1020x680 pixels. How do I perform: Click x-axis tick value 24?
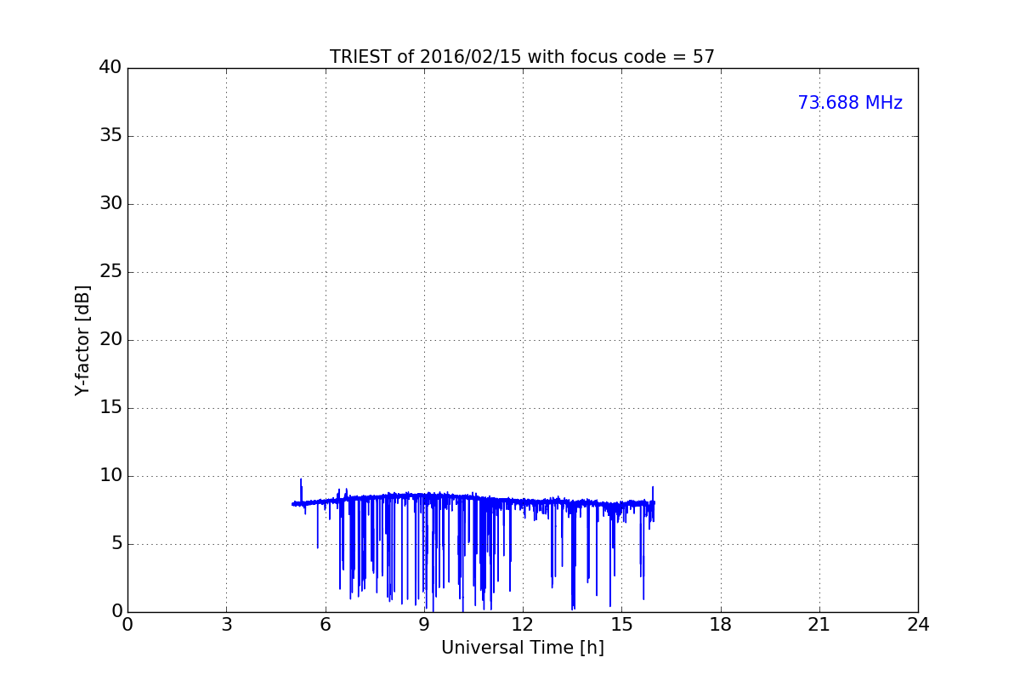(918, 625)
